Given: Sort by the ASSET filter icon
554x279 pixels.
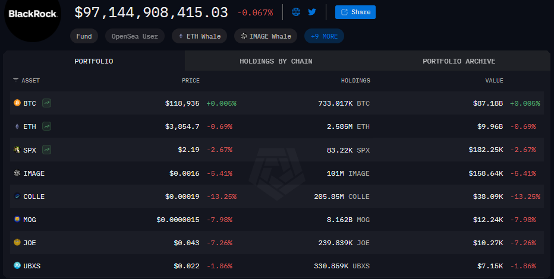Looking at the screenshot, I should [x=15, y=80].
